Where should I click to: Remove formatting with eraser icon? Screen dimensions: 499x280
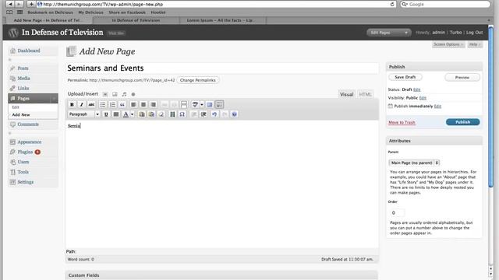(x=161, y=114)
